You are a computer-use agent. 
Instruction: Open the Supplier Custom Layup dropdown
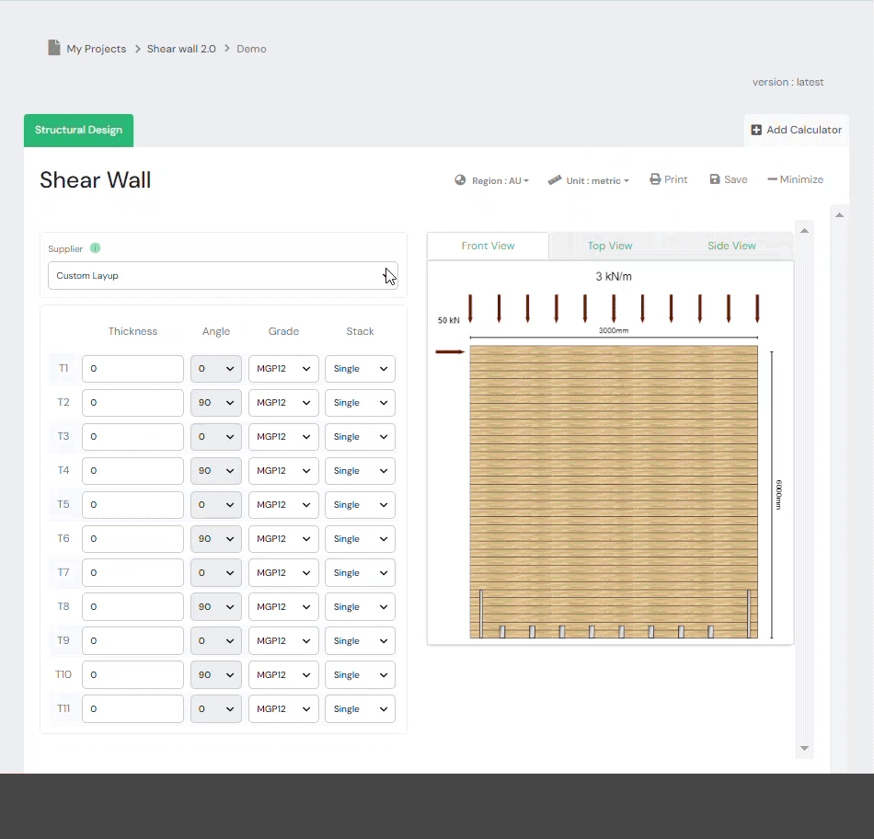(223, 275)
